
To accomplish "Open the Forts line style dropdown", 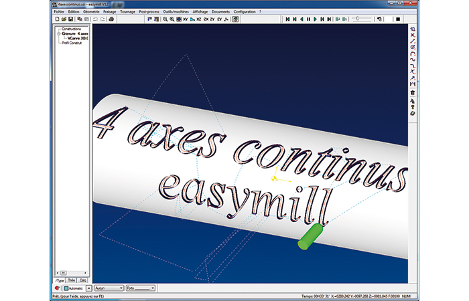I will pos(141,288).
